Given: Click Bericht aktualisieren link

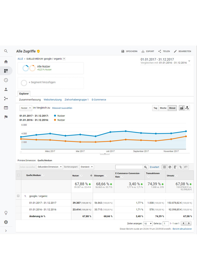Looking at the screenshot, I should (x=182, y=229).
